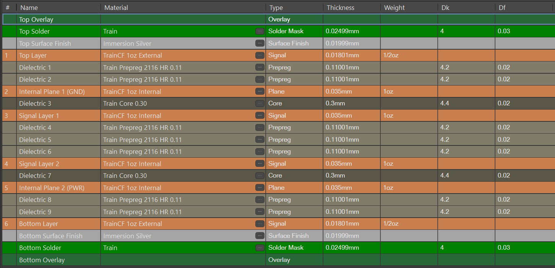This screenshot has height=268, width=555.
Task: Open material picker for Signal Layer 2
Action: [260, 164]
